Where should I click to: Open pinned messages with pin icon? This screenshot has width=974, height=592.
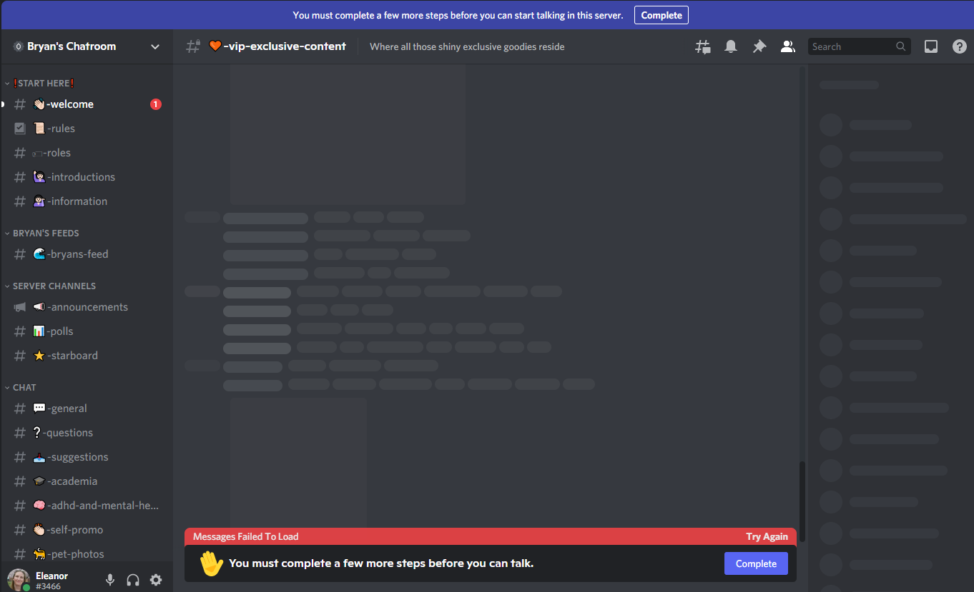(759, 46)
